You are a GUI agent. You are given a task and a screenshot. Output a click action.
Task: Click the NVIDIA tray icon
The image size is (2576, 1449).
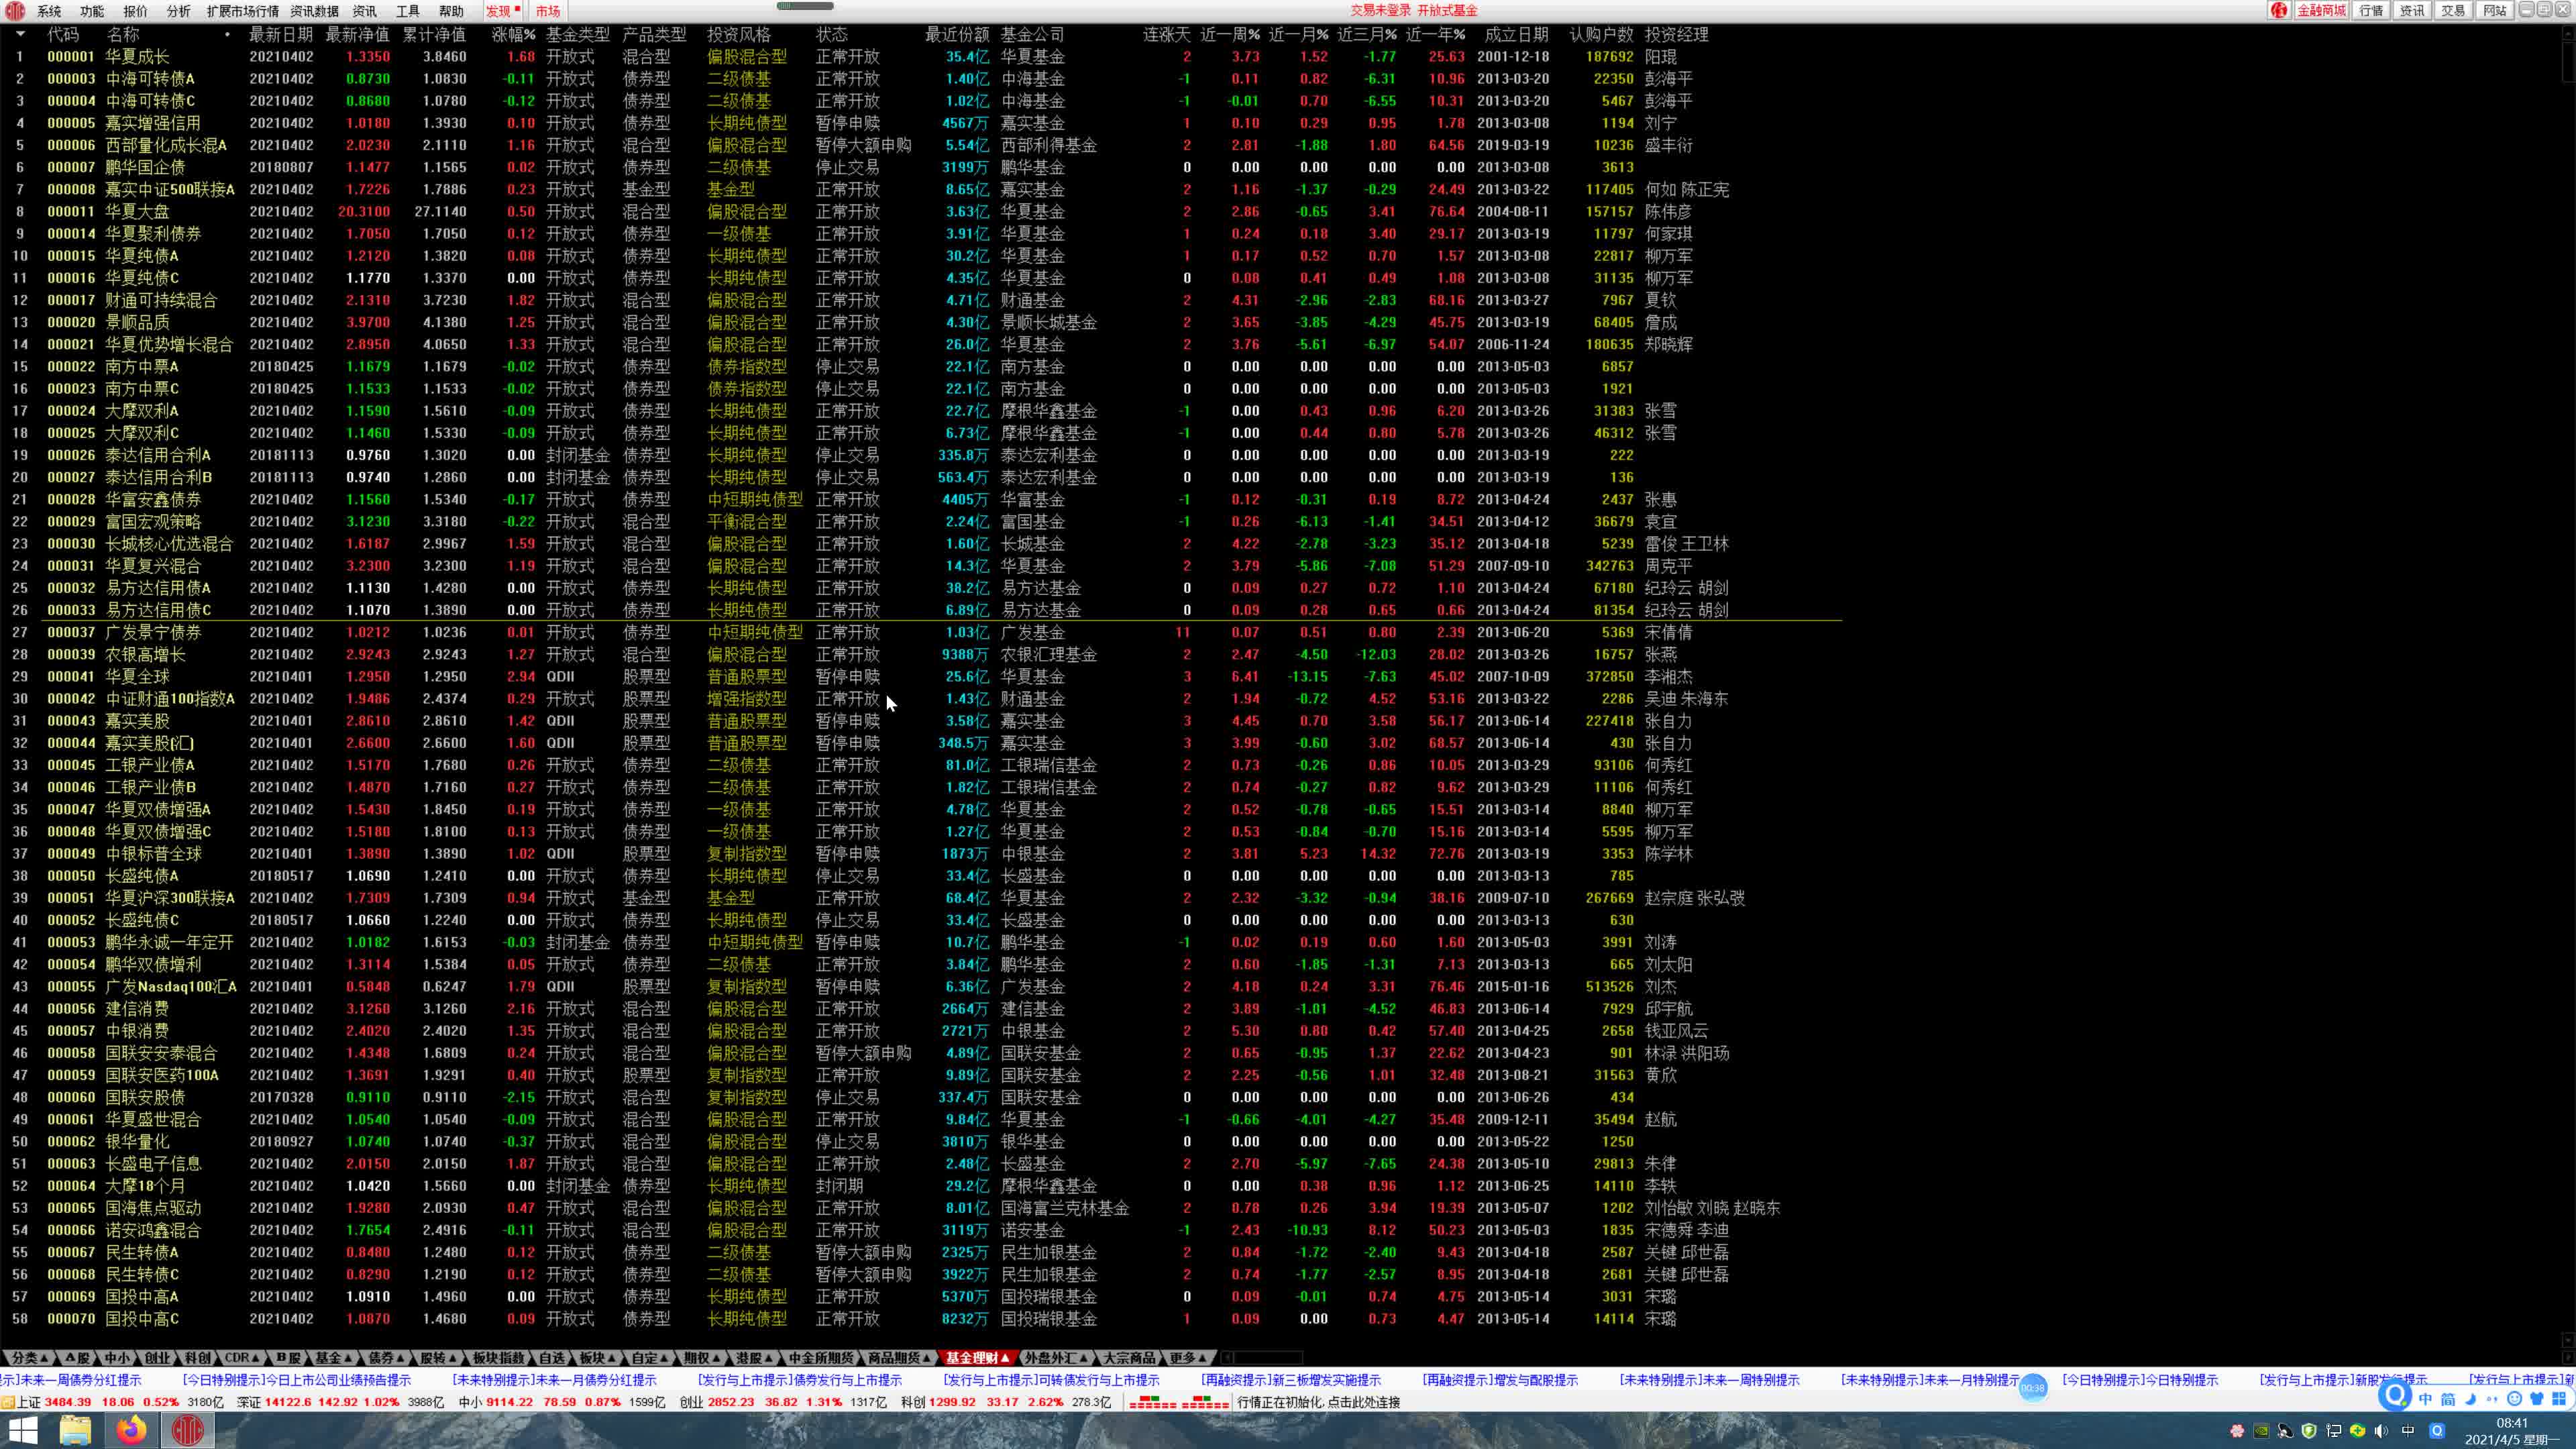(x=2261, y=1431)
